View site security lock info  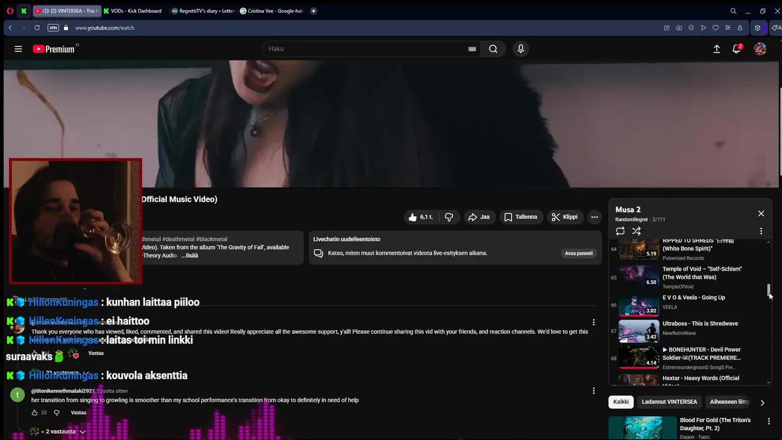pyautogui.click(x=66, y=28)
